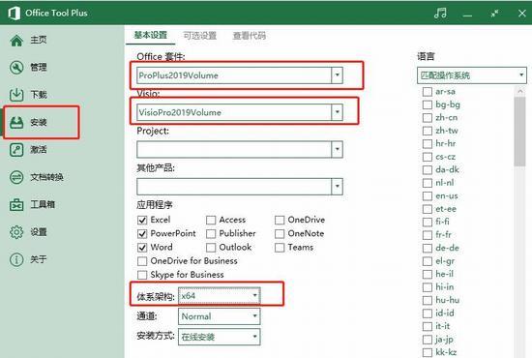The image size is (532, 358).
Task: Open the 查看代码 tab
Action: coord(250,35)
